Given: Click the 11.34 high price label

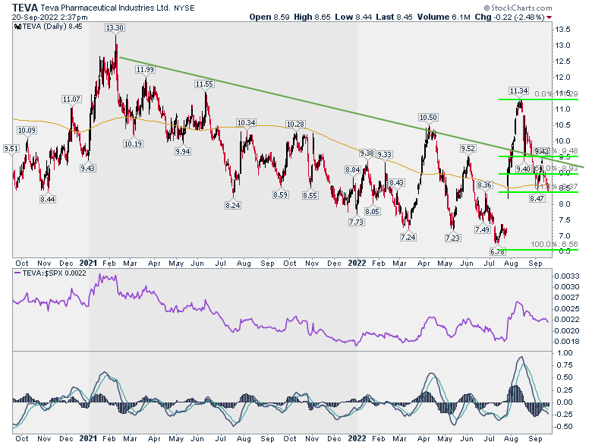Looking at the screenshot, I should pyautogui.click(x=518, y=91).
